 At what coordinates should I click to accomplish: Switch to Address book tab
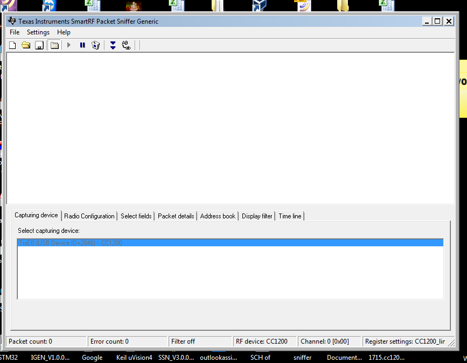tap(218, 216)
